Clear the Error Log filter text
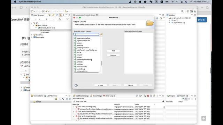The image size is (223, 125). pos(163,101)
